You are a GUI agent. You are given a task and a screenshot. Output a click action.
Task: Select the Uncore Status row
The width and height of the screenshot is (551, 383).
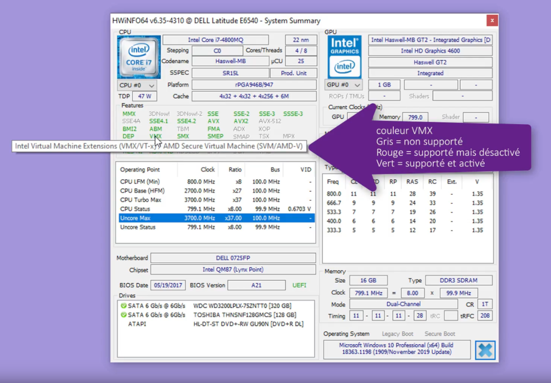point(216,227)
